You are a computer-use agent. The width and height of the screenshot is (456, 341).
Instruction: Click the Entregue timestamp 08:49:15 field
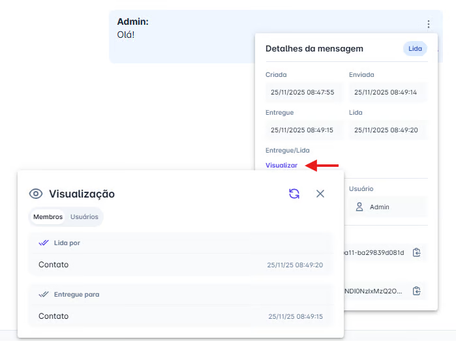[x=303, y=130]
